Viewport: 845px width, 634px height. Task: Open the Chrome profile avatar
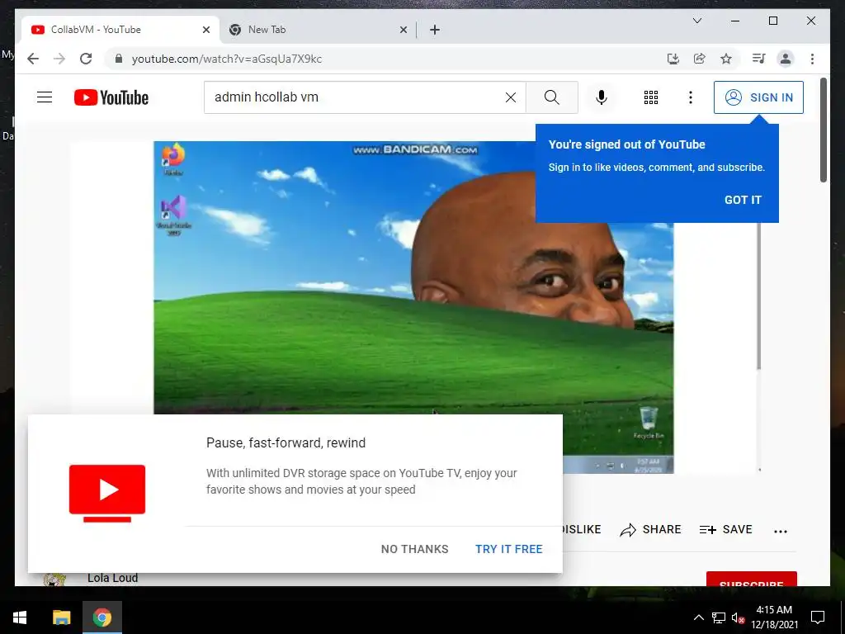[x=786, y=59]
